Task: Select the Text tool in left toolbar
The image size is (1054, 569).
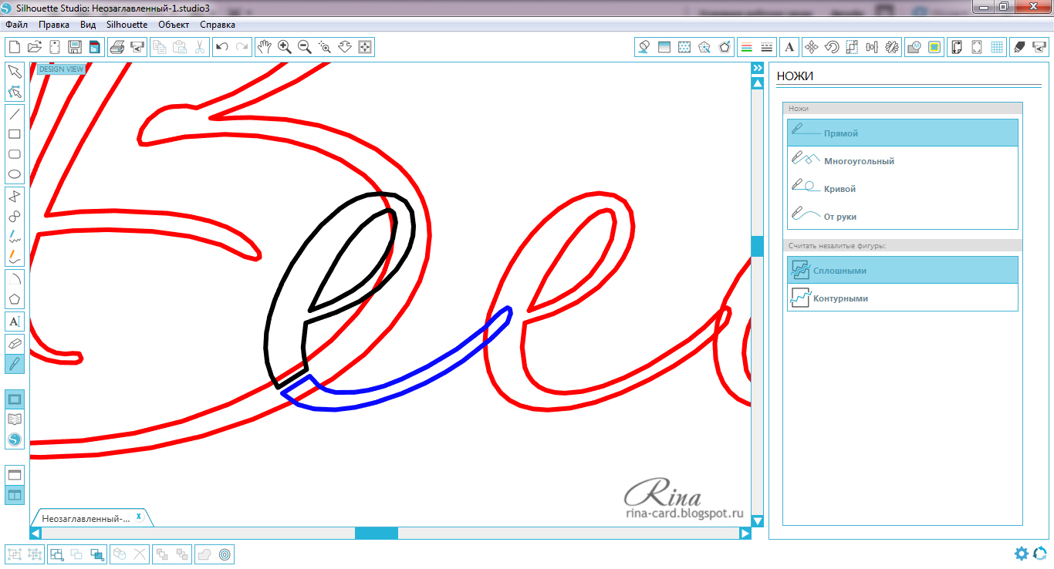Action: (x=14, y=322)
